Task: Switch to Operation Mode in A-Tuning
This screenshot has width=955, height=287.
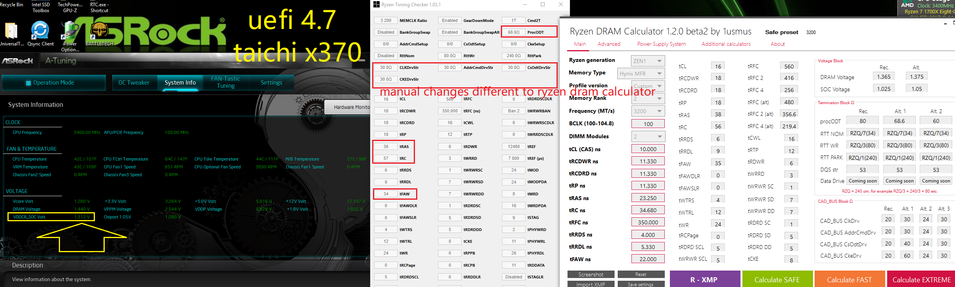Action: (x=53, y=83)
